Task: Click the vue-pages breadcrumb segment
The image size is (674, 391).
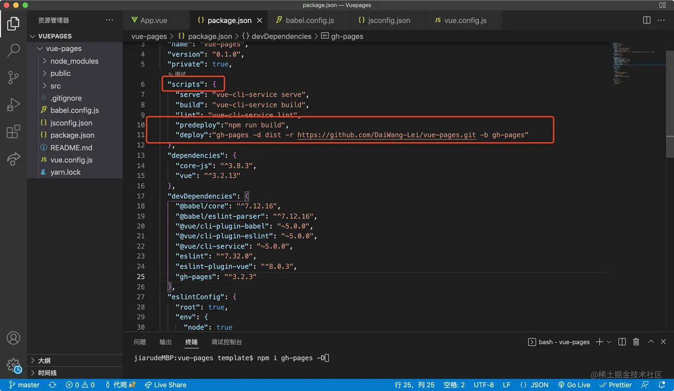Action: pos(149,36)
